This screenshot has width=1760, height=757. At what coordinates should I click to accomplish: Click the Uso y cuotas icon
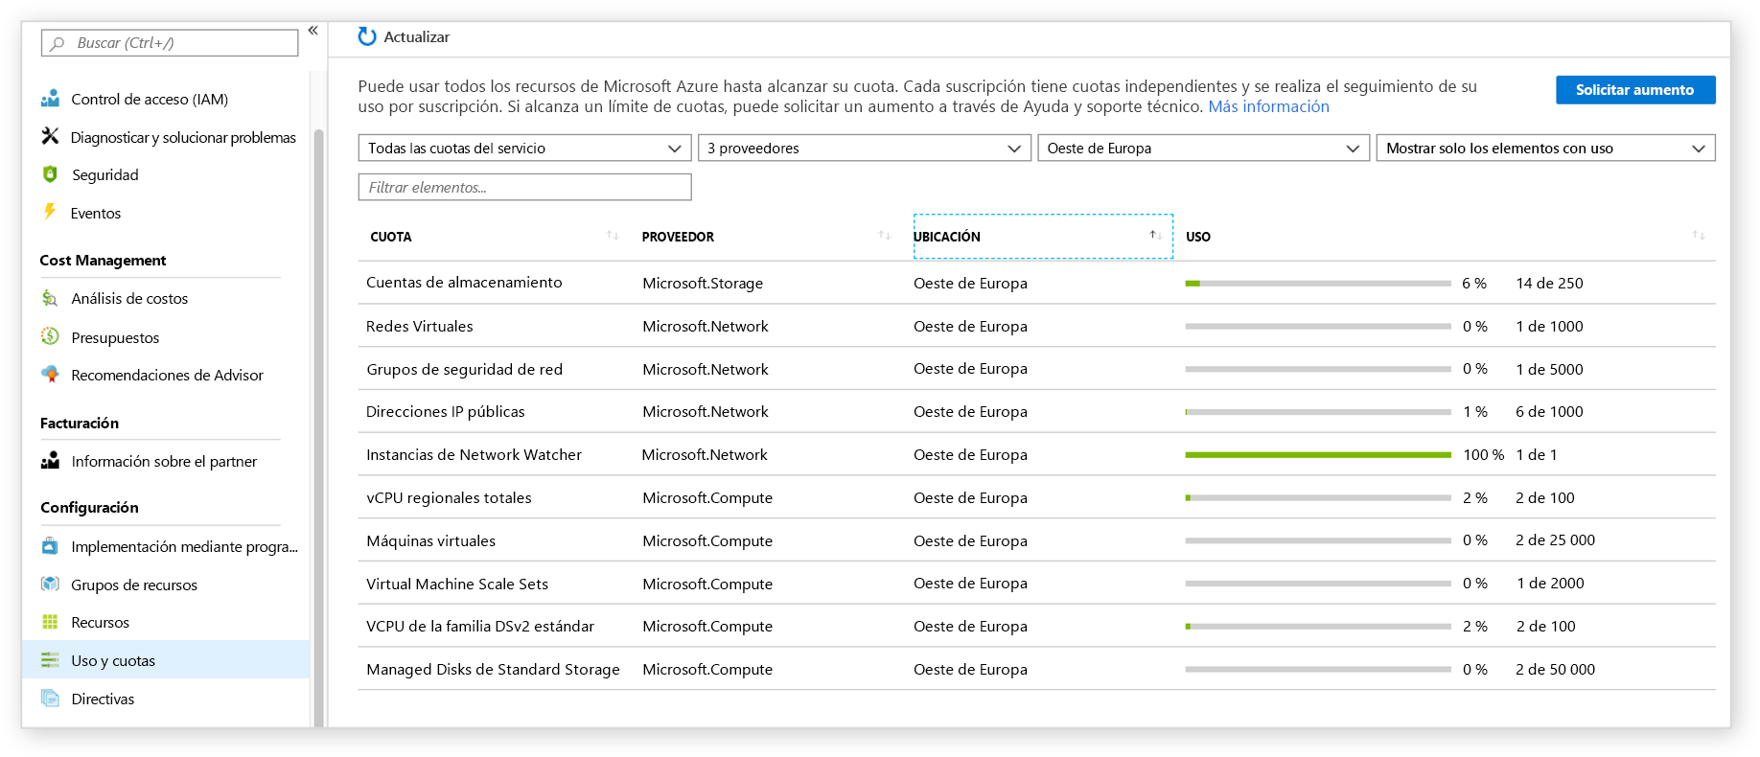pos(50,660)
